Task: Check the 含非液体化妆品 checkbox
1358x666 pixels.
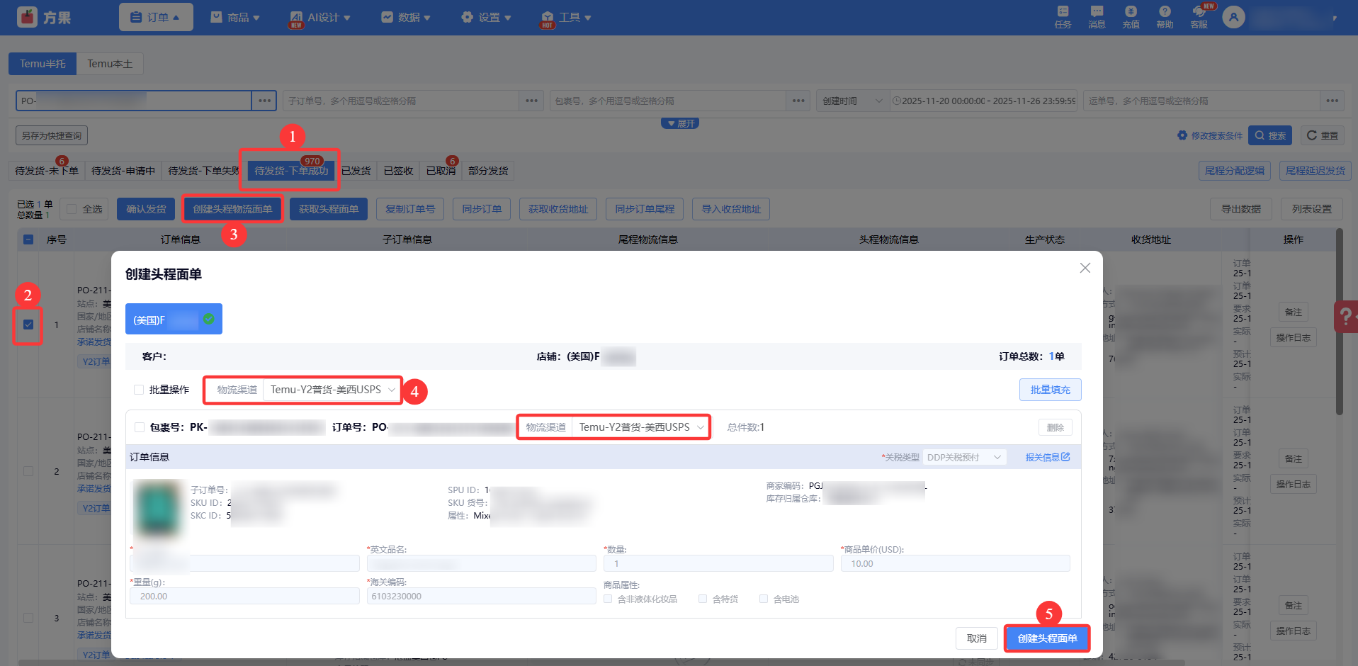Action: 608,599
